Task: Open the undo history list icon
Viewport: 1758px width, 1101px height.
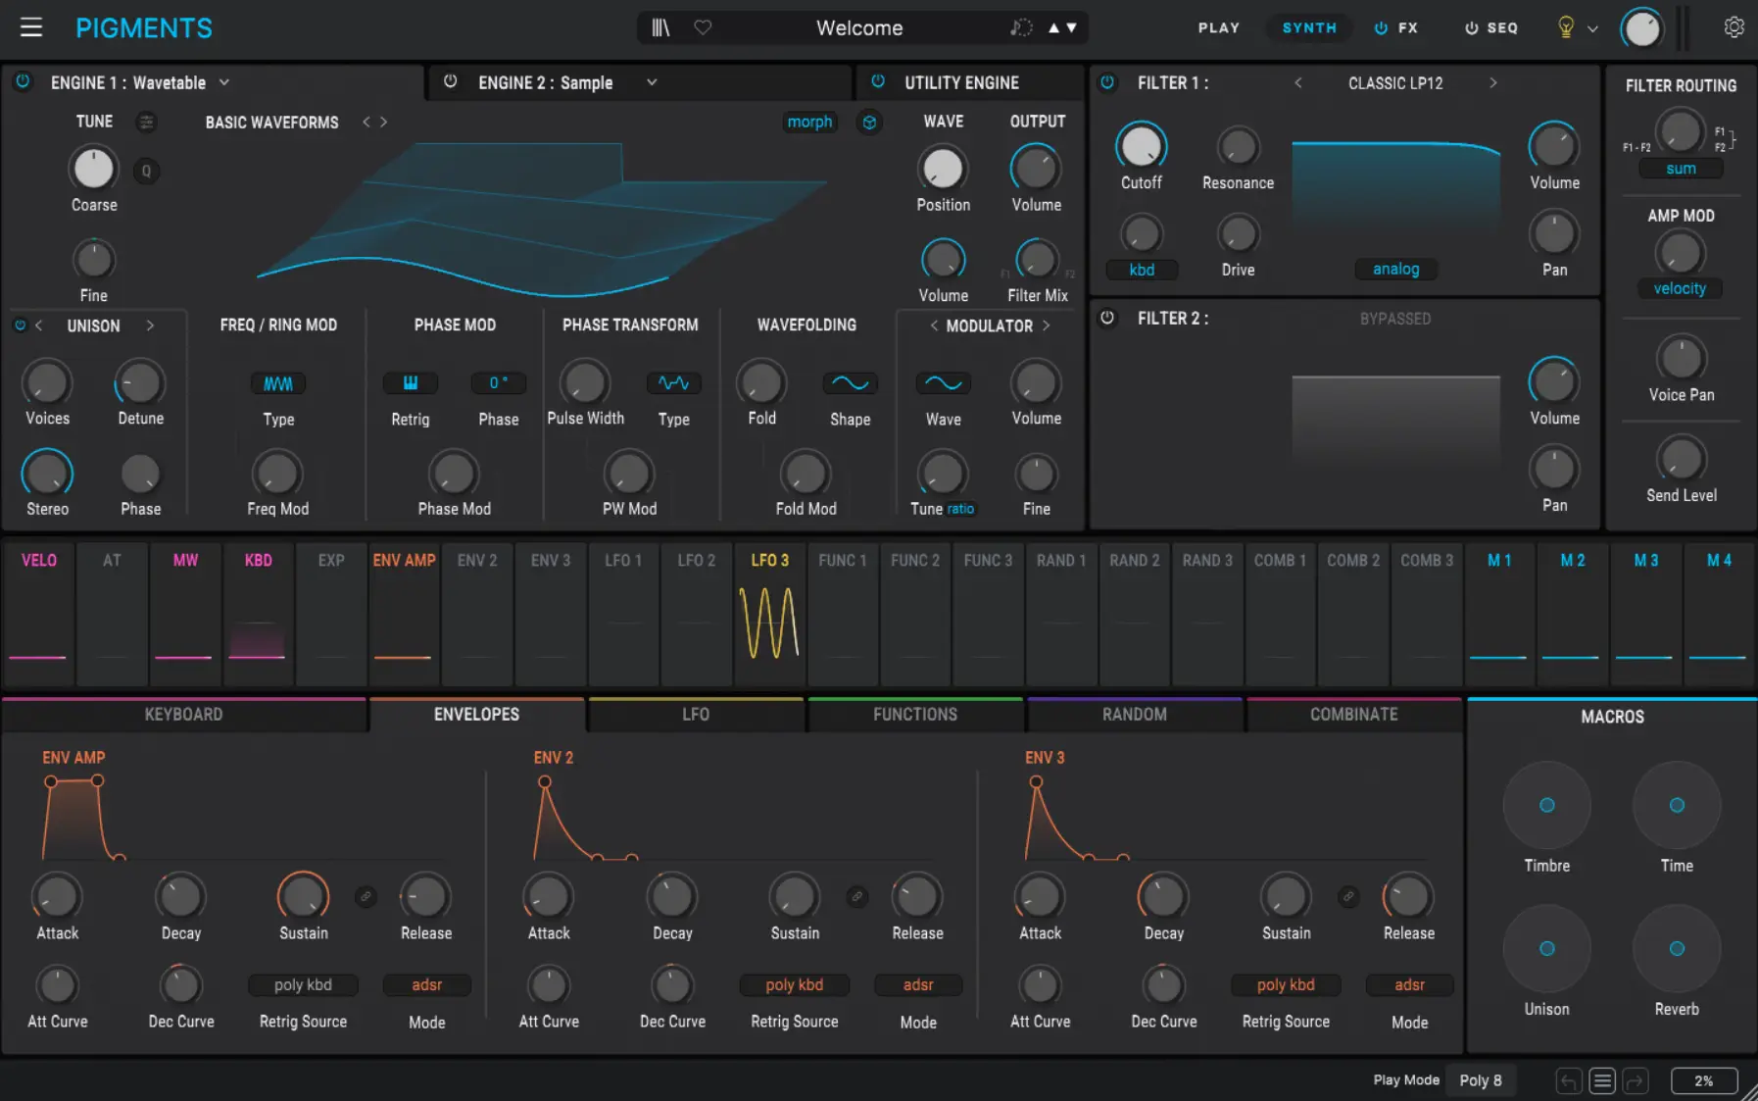Action: (1603, 1080)
